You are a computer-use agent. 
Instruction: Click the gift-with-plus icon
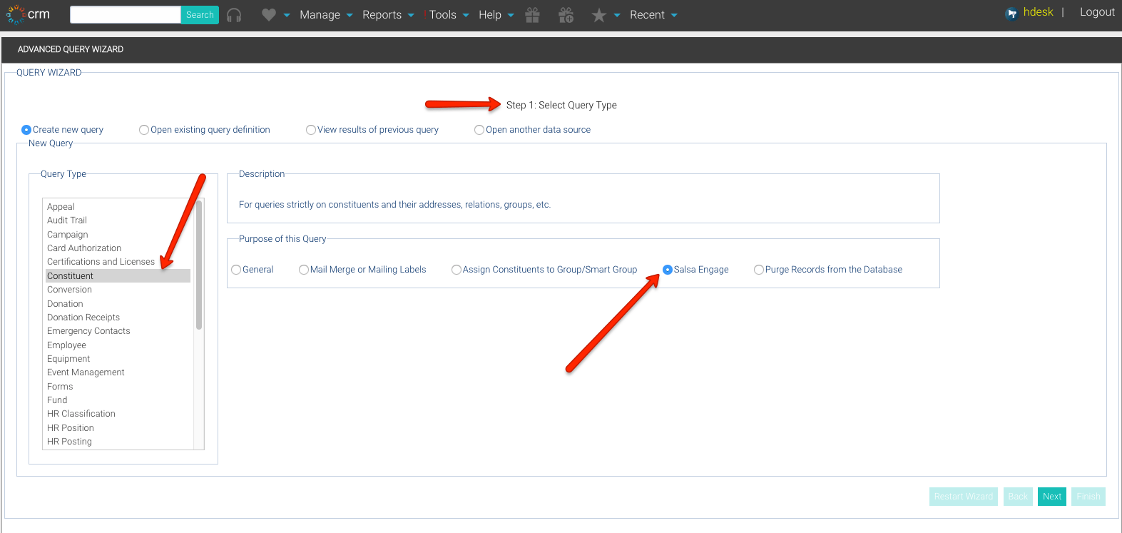coord(566,15)
